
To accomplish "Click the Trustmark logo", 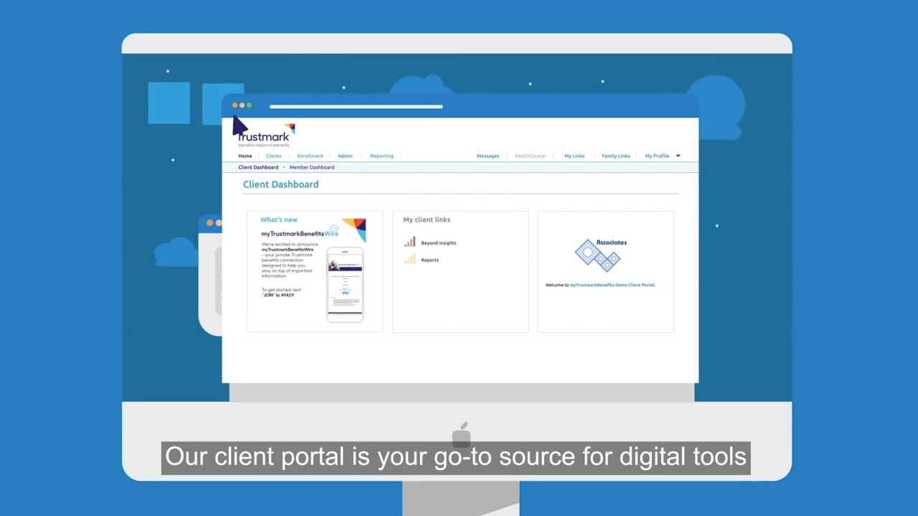I will [x=266, y=135].
